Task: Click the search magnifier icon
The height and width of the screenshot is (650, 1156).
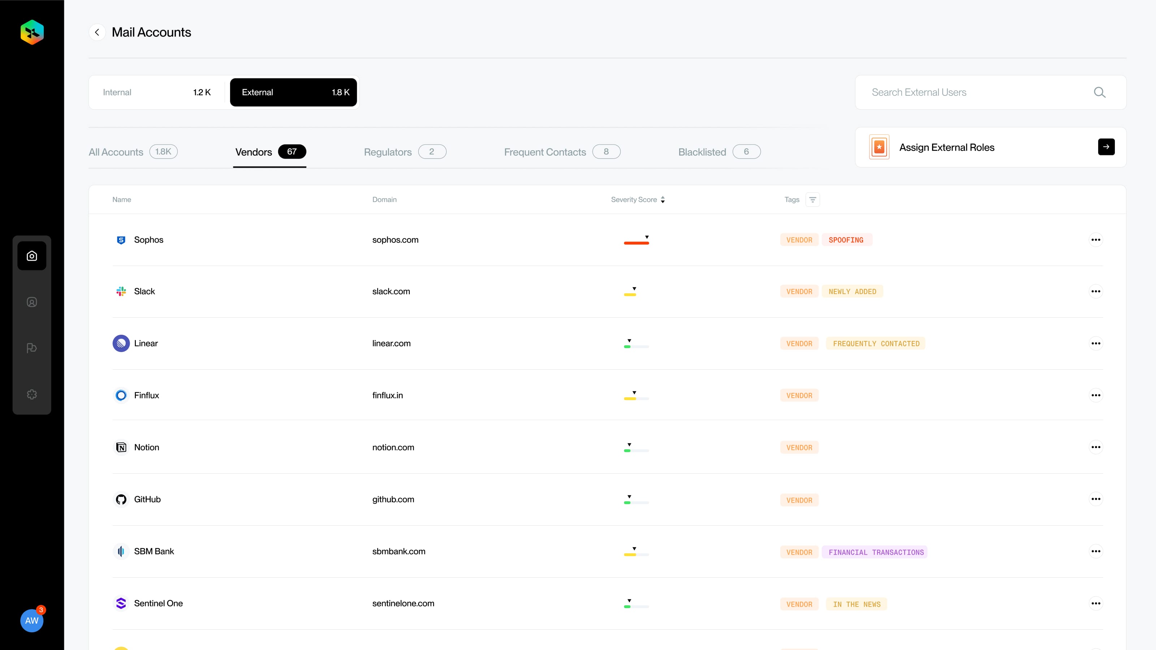Action: click(1099, 92)
